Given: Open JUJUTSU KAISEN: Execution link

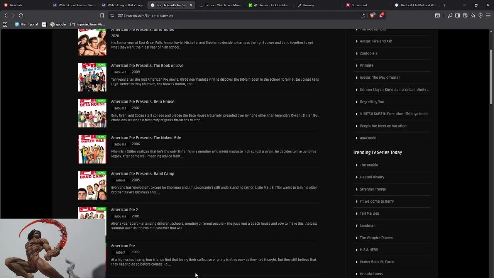Looking at the screenshot, I should click(394, 114).
